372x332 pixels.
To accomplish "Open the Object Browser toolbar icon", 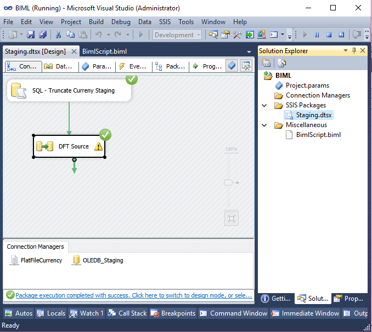I will tap(262, 35).
